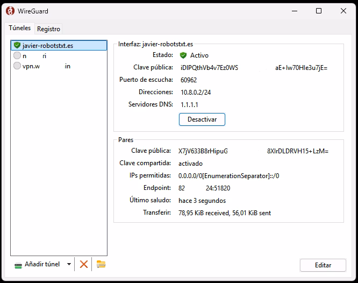Click the grey status circle of the vpn.w tunnel
This screenshot has height=283, width=358.
point(17,66)
